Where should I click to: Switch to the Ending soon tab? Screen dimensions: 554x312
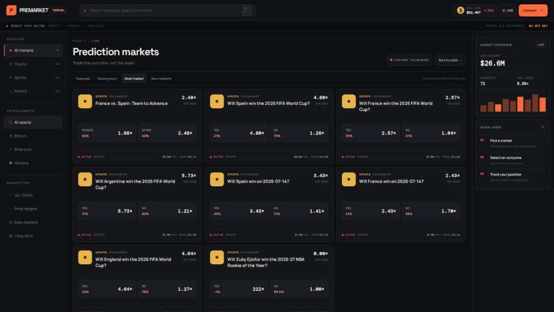[107, 79]
